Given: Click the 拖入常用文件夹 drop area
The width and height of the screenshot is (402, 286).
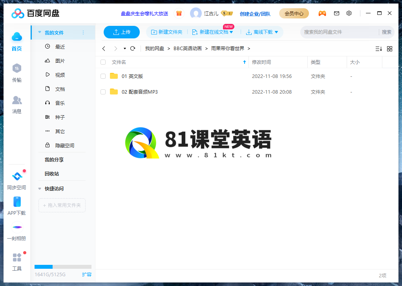Looking at the screenshot, I should click(62, 205).
